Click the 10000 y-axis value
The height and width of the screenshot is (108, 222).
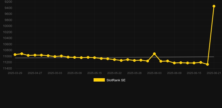click(x=8, y=26)
